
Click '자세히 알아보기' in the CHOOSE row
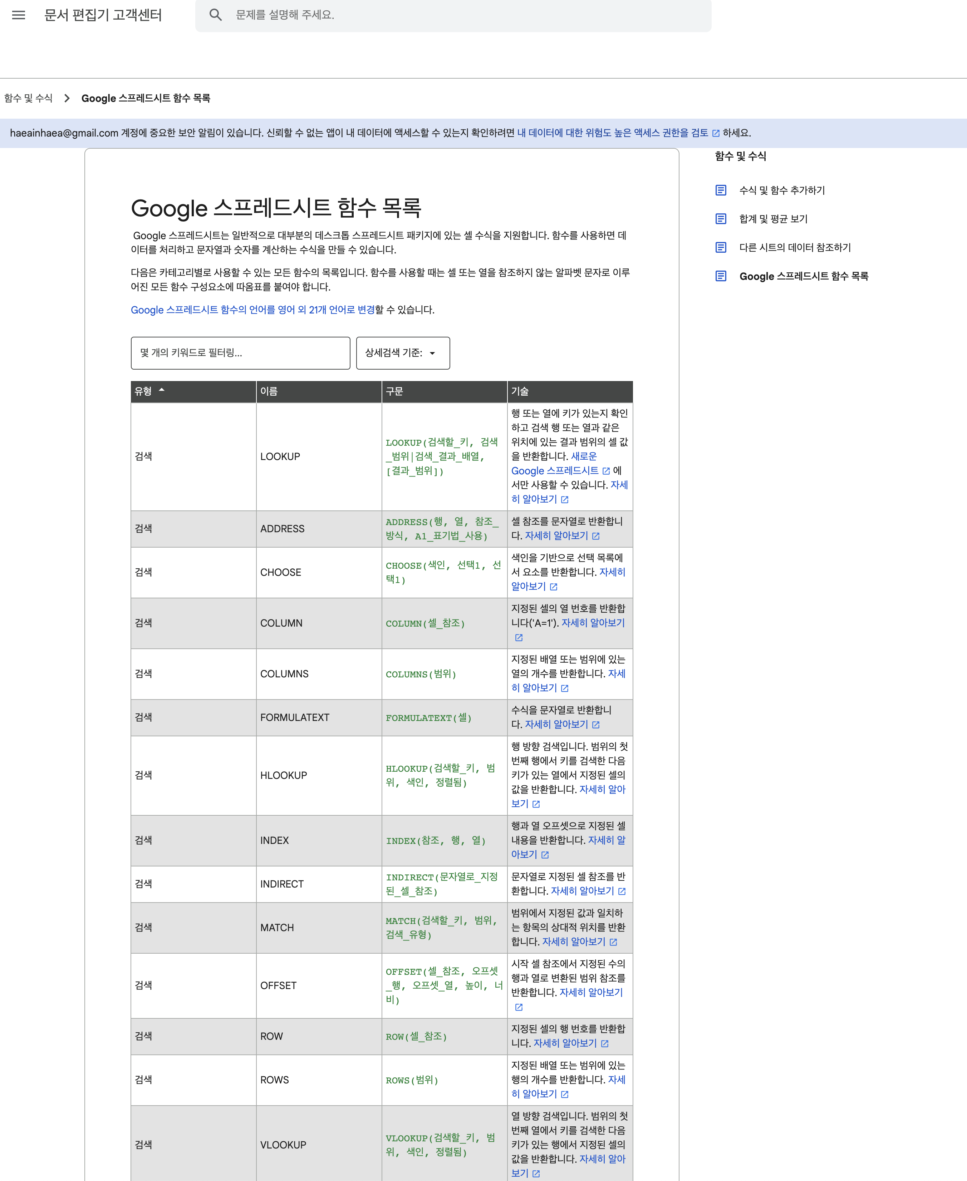pos(528,586)
